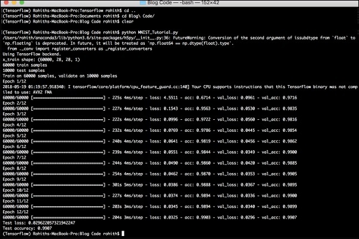Click the 'Epoch 12/12' label
The width and height of the screenshot is (359, 239).
click(x=16, y=212)
